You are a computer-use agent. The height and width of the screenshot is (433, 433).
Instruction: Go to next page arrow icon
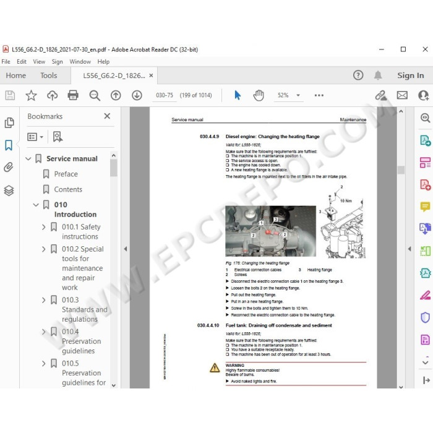click(x=137, y=95)
